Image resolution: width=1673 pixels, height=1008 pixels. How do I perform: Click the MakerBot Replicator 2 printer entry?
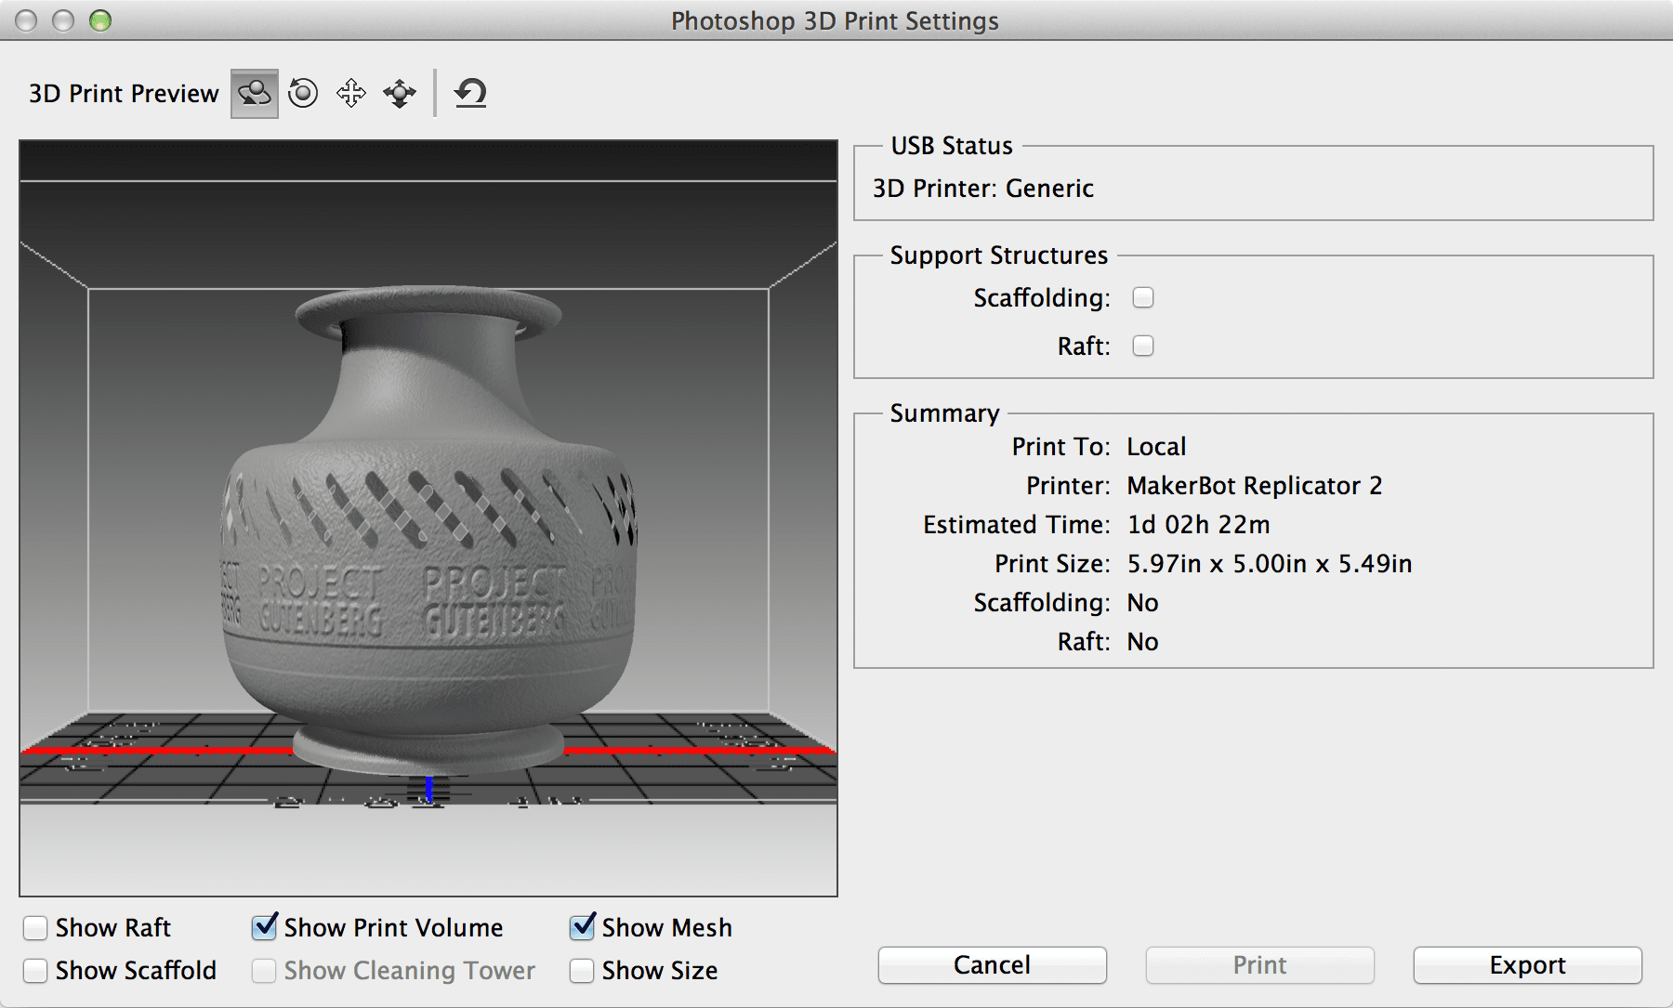click(1254, 485)
